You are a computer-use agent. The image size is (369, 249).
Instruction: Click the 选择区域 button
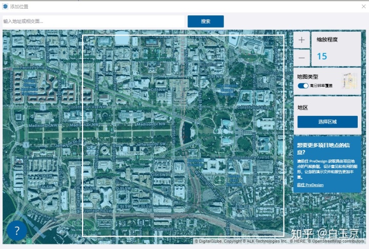coord(327,121)
